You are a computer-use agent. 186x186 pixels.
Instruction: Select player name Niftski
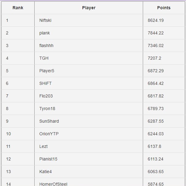[45, 20]
